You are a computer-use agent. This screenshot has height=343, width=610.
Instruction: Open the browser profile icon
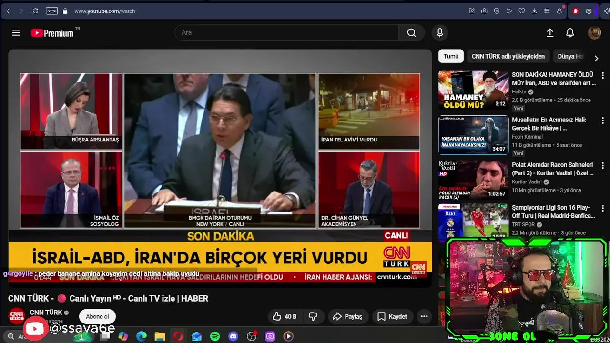click(x=559, y=11)
